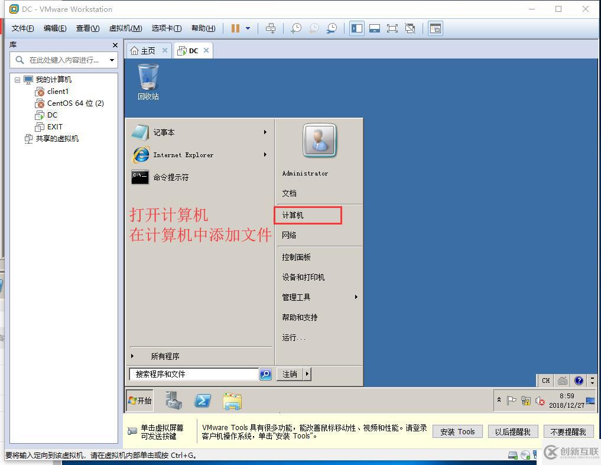Click the Unity mode toolbar icon
This screenshot has height=465, width=601.
[x=410, y=28]
